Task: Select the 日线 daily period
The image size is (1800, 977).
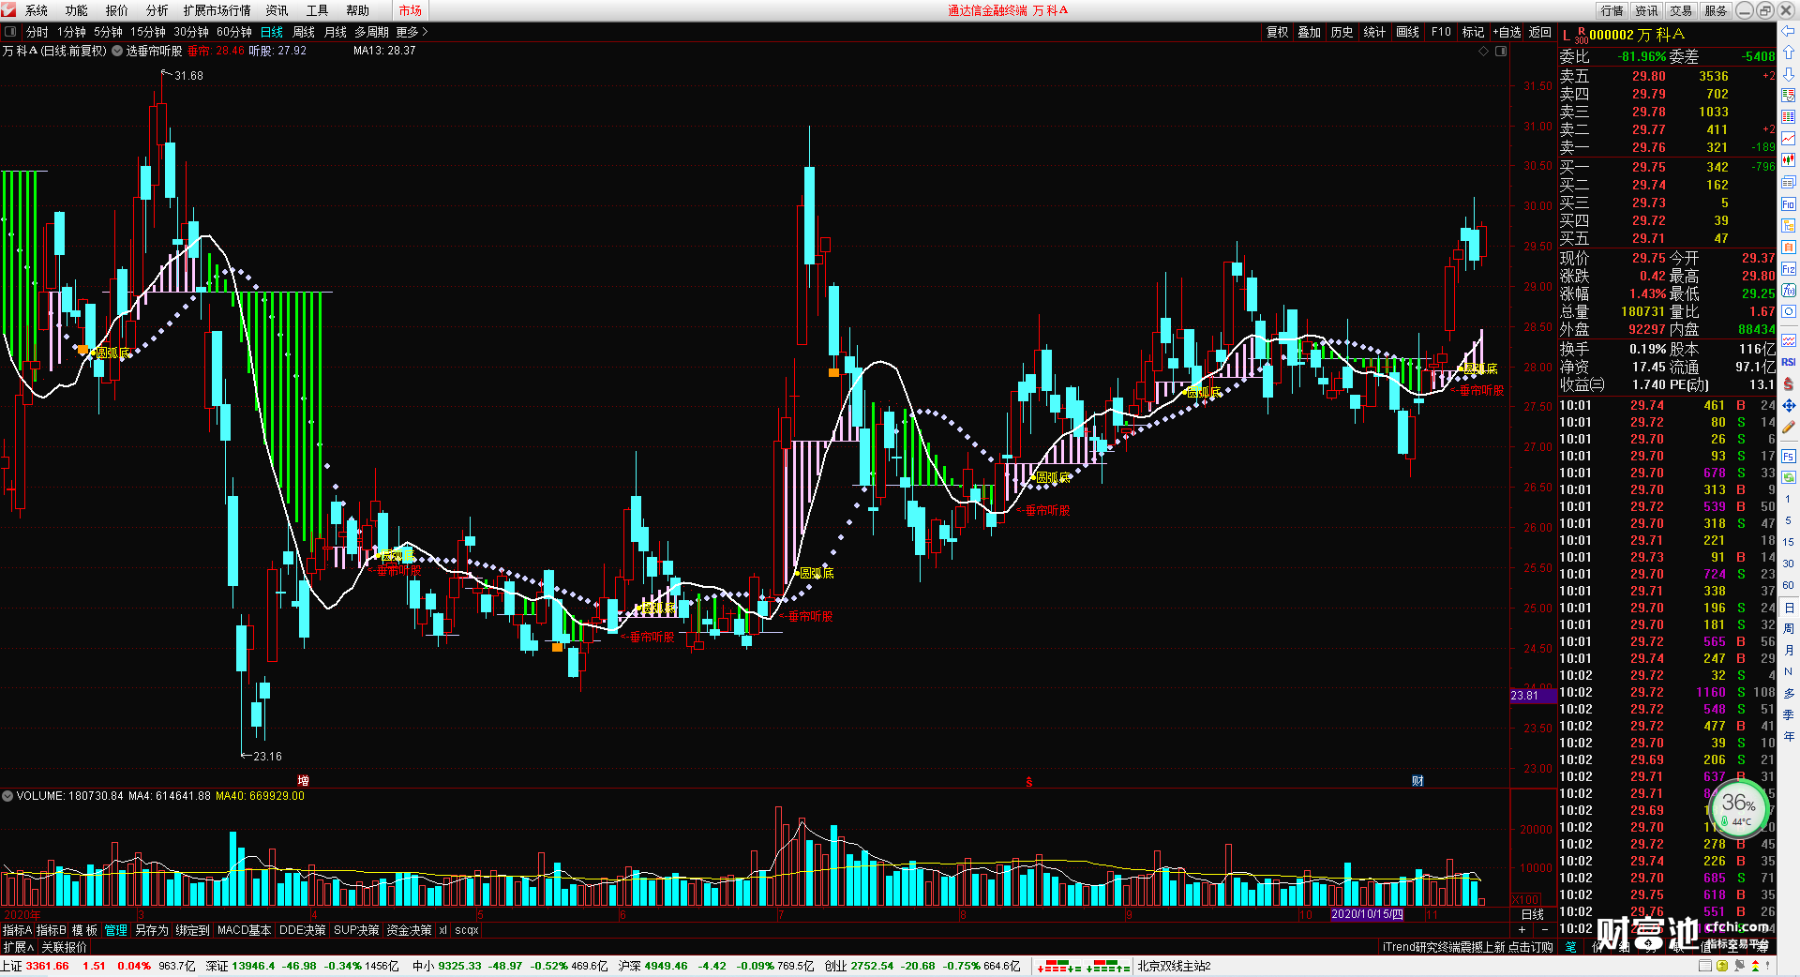Action: [272, 32]
